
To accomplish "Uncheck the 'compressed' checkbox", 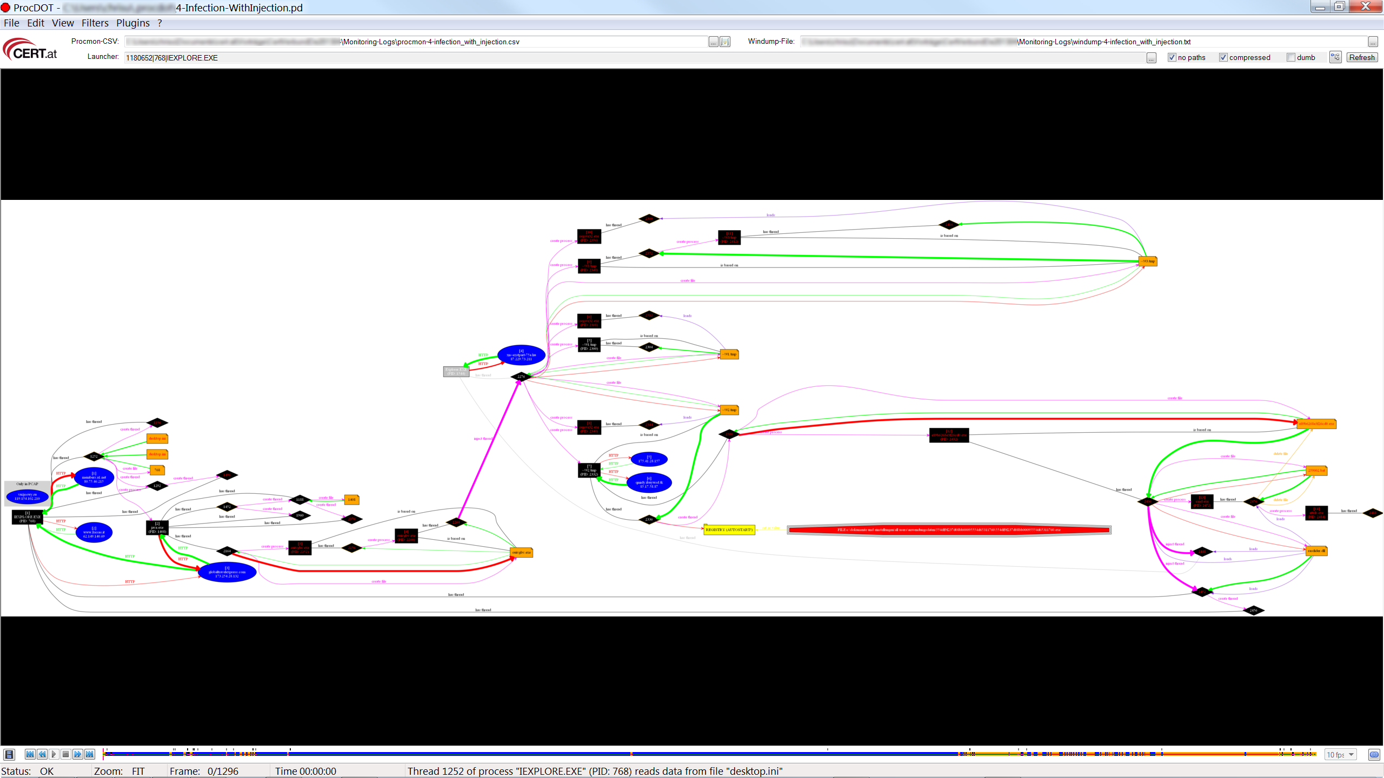I will coord(1223,58).
